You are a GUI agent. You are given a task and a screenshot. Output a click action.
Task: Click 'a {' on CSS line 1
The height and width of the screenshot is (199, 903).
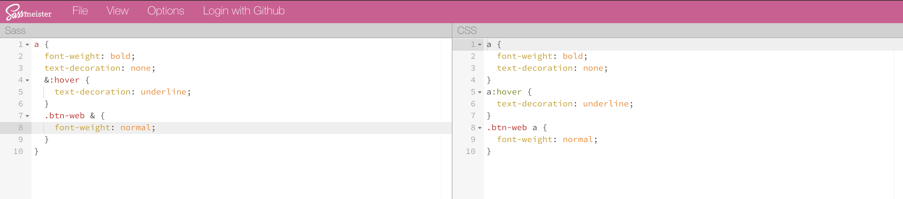pyautogui.click(x=494, y=44)
